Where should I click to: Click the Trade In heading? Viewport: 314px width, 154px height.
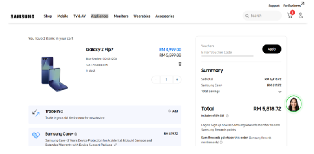pos(53,111)
